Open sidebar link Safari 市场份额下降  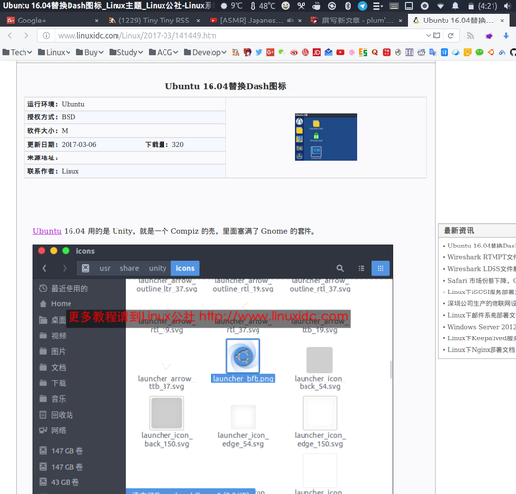click(x=482, y=280)
